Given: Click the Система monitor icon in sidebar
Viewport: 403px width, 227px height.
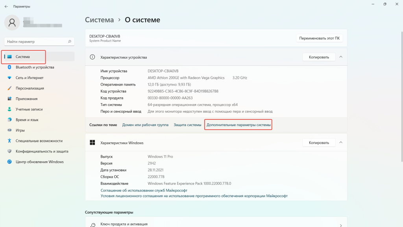Looking at the screenshot, I should pos(9,57).
